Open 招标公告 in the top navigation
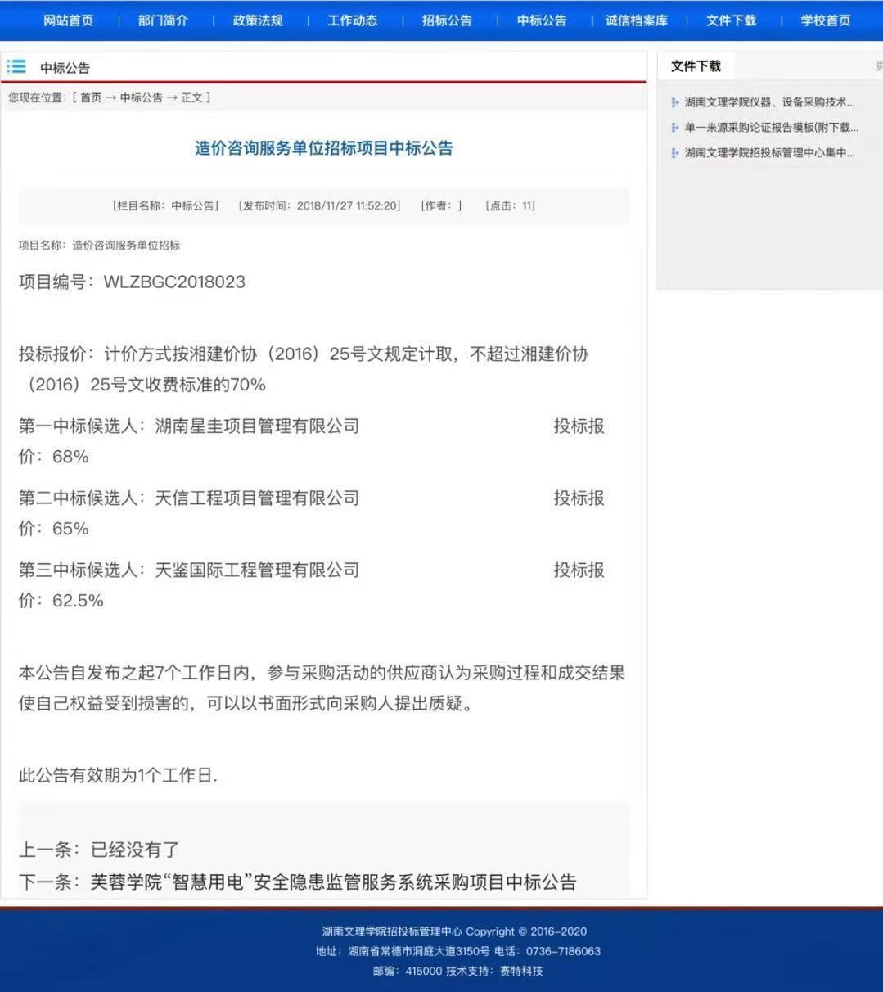 tap(447, 20)
